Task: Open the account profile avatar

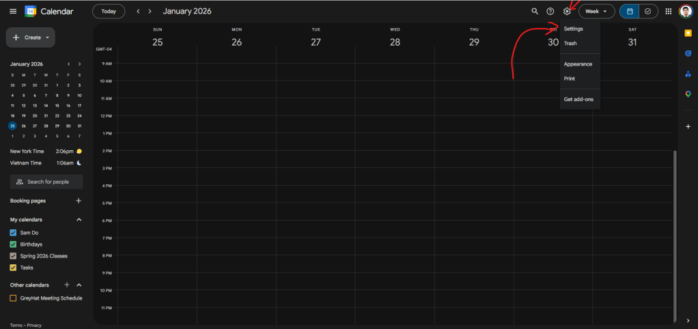Action: click(x=686, y=12)
